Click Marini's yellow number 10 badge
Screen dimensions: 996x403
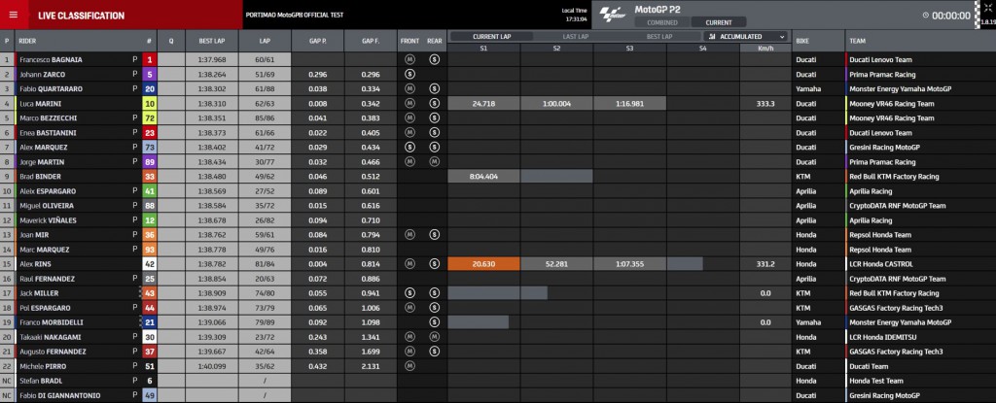149,104
